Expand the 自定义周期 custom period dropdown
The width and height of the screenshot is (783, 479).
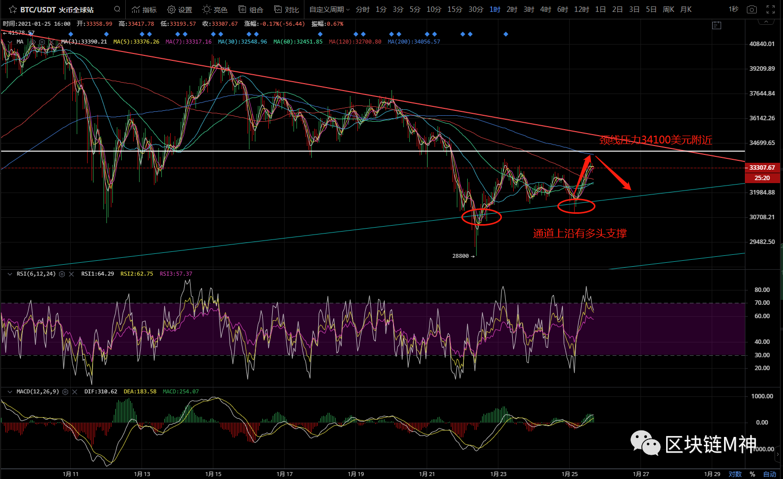[329, 9]
